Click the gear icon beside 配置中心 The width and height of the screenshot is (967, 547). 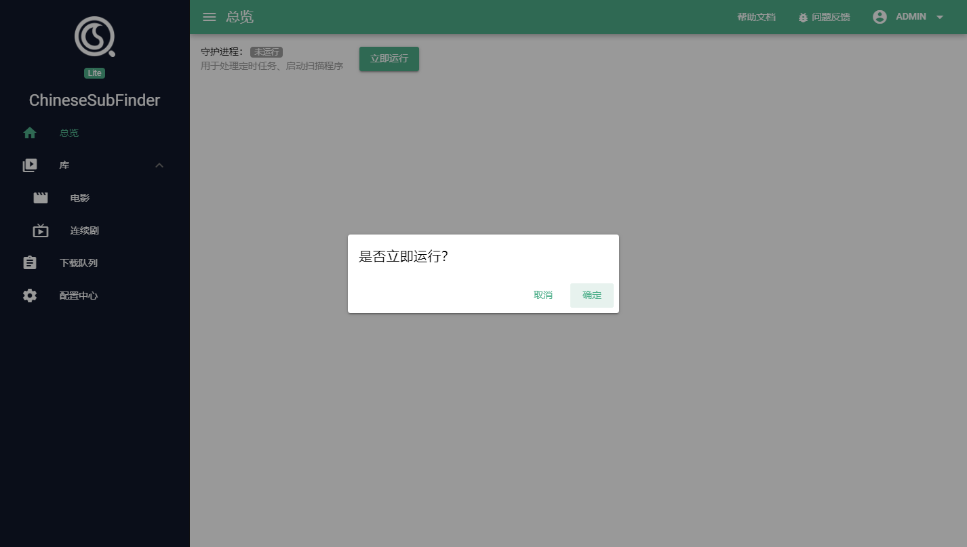pyautogui.click(x=30, y=296)
